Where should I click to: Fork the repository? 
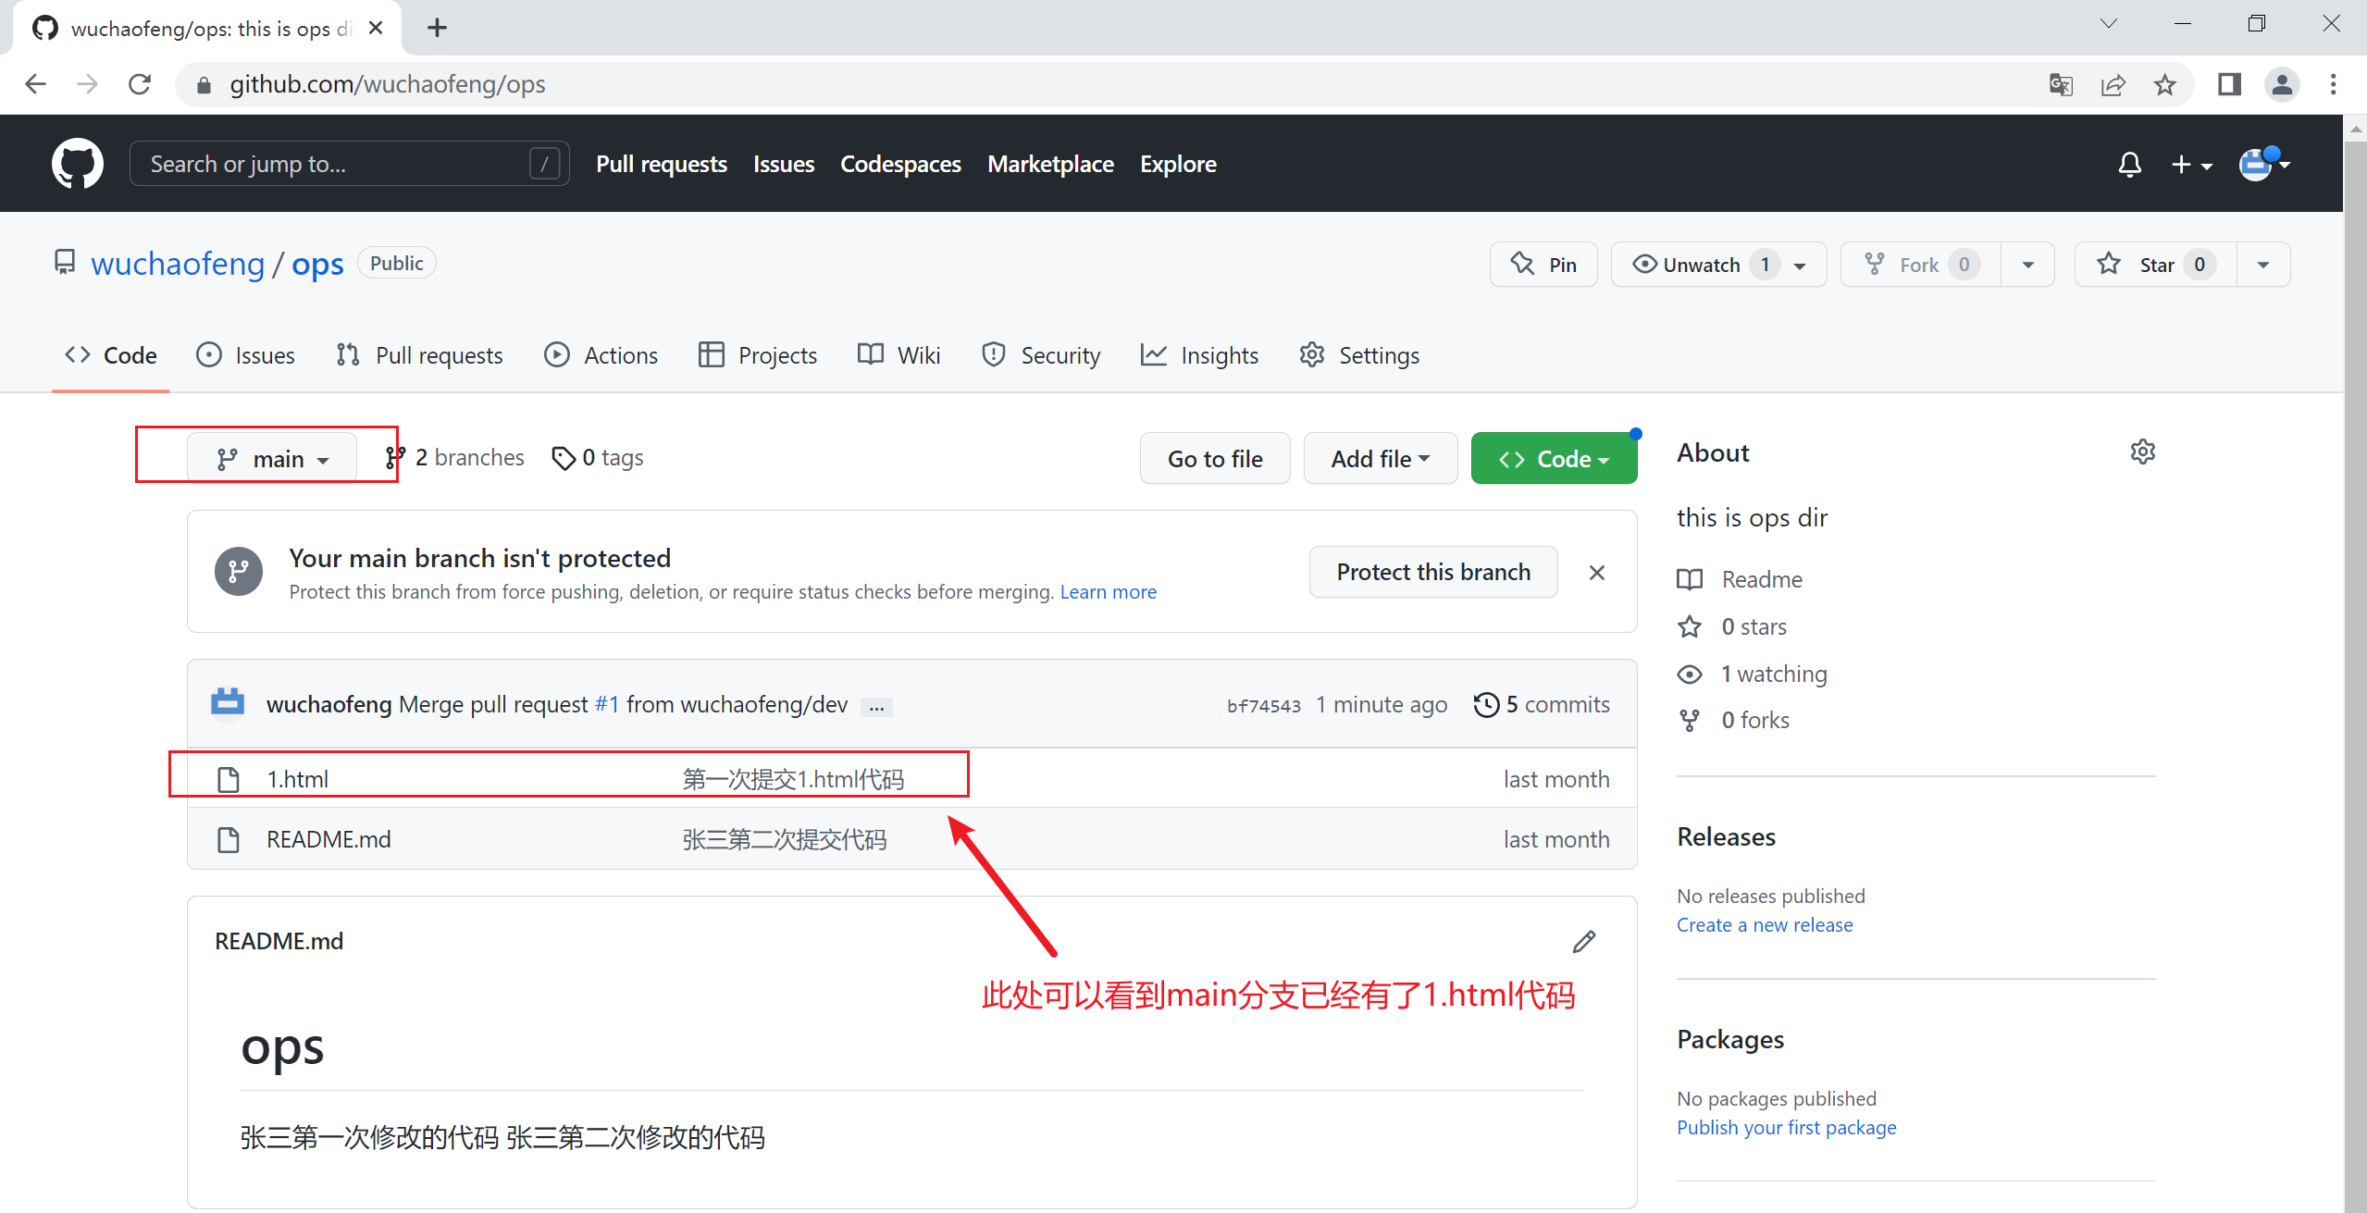pos(1921,265)
